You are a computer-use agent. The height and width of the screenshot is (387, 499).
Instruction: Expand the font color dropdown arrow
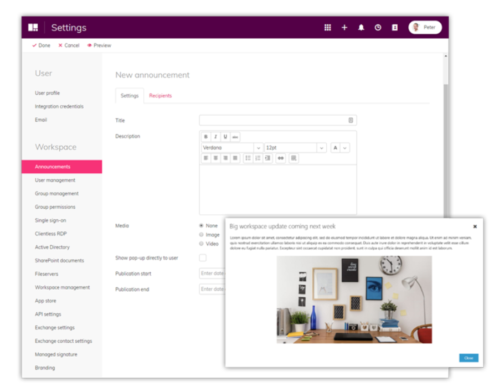[344, 148]
